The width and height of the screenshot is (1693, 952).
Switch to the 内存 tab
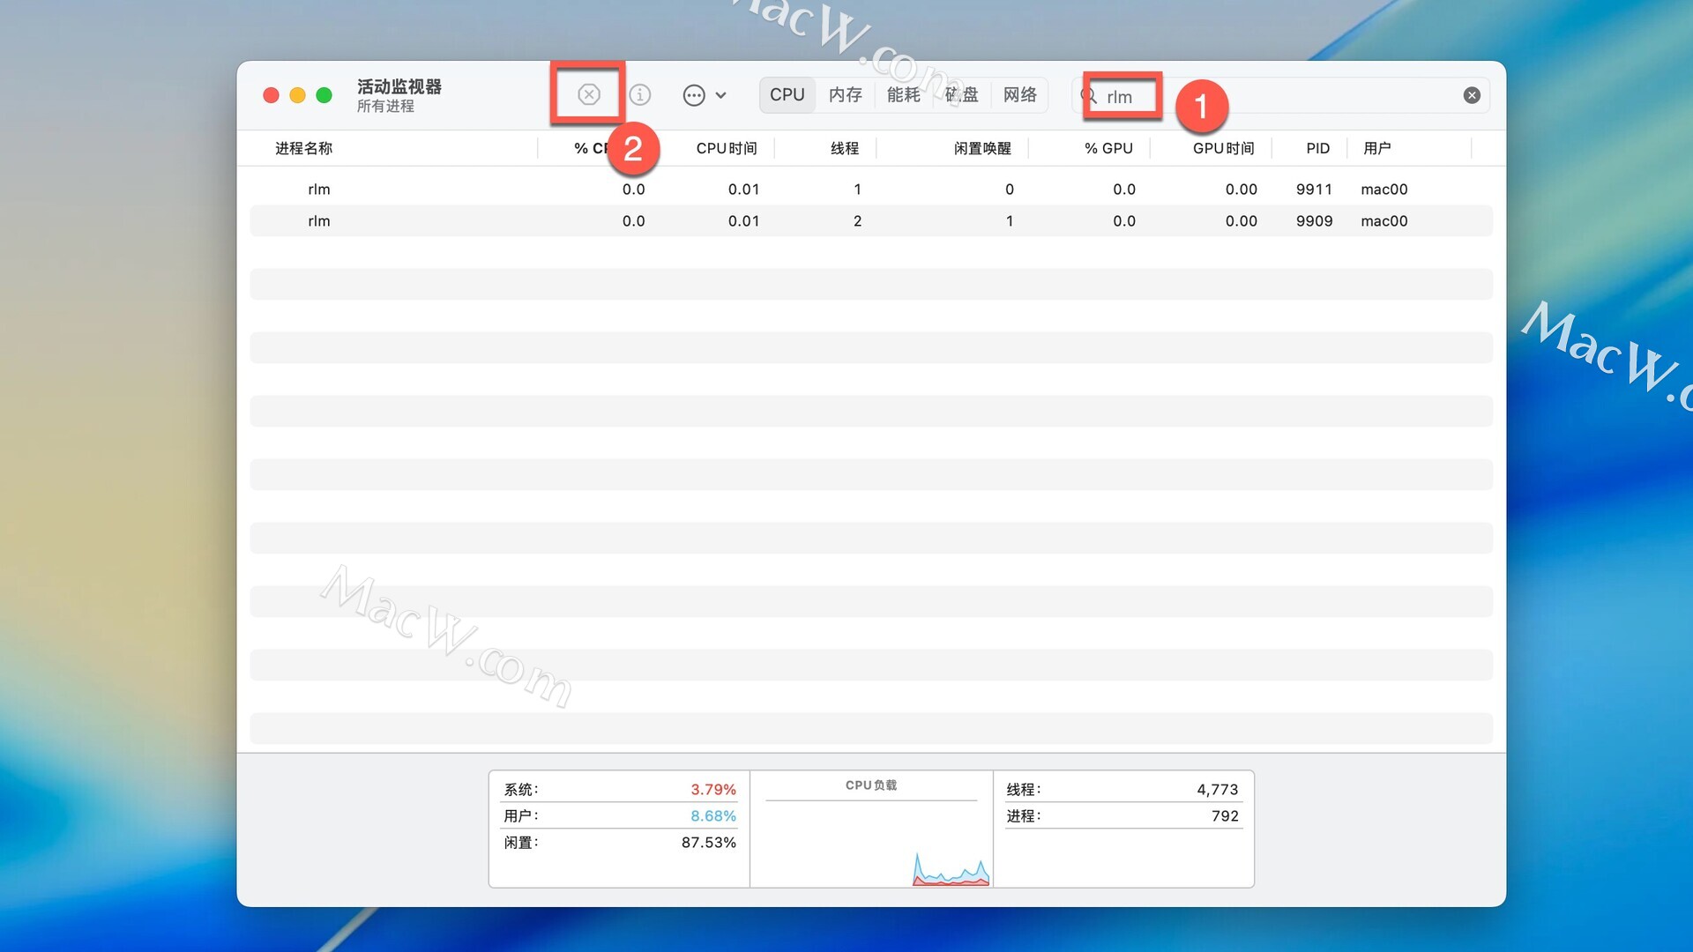click(x=845, y=94)
